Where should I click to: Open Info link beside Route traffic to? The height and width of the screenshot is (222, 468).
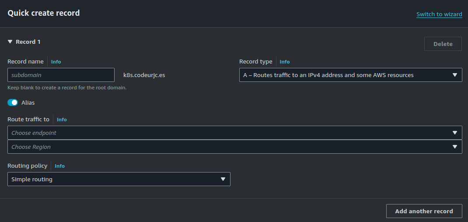pos(62,120)
